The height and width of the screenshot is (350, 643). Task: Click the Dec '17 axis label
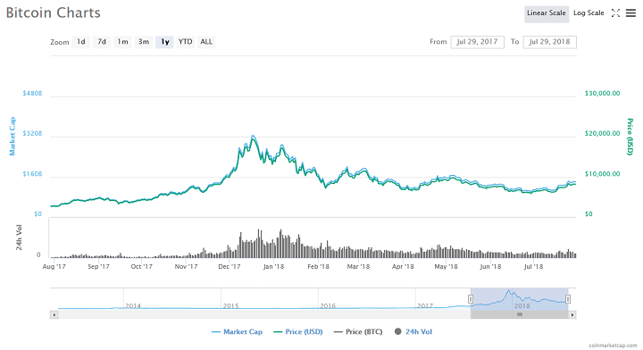230,266
